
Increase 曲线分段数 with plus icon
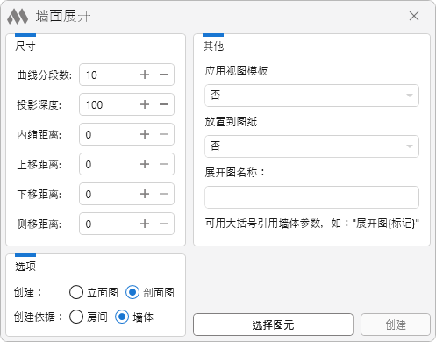point(145,75)
